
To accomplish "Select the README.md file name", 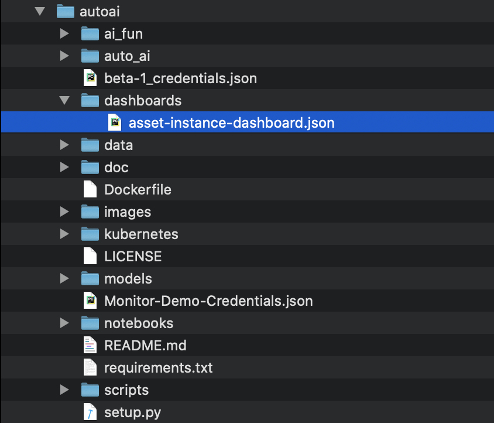I will [145, 346].
